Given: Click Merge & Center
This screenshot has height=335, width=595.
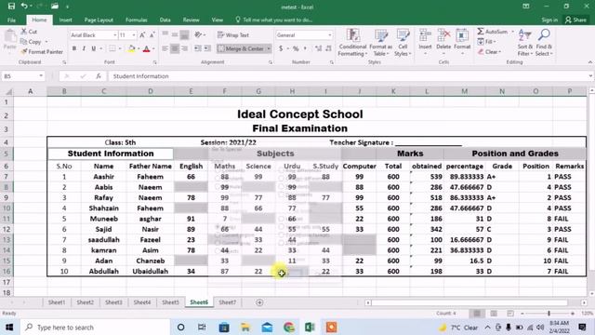Looking at the screenshot, I should (x=241, y=48).
